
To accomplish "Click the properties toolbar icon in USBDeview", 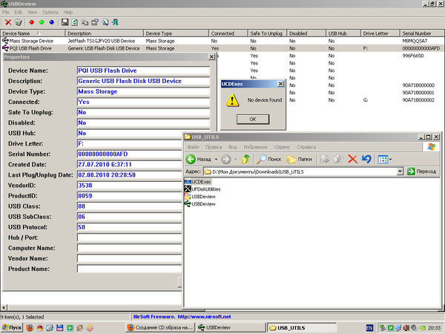I will point(95,22).
